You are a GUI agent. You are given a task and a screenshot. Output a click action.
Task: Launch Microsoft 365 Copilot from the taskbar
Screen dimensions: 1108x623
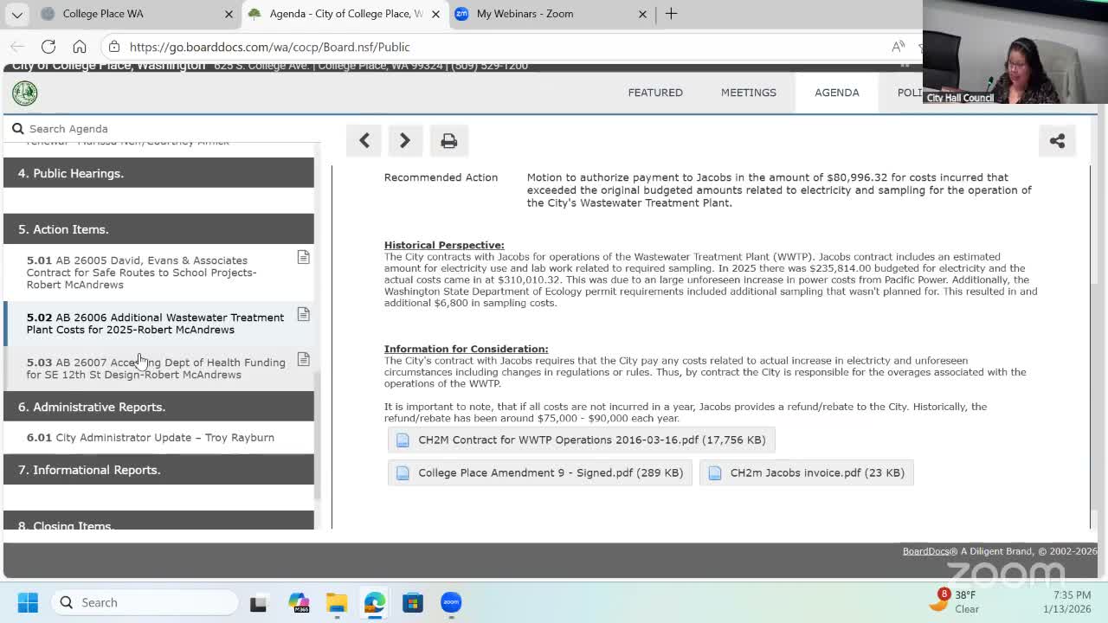[299, 603]
